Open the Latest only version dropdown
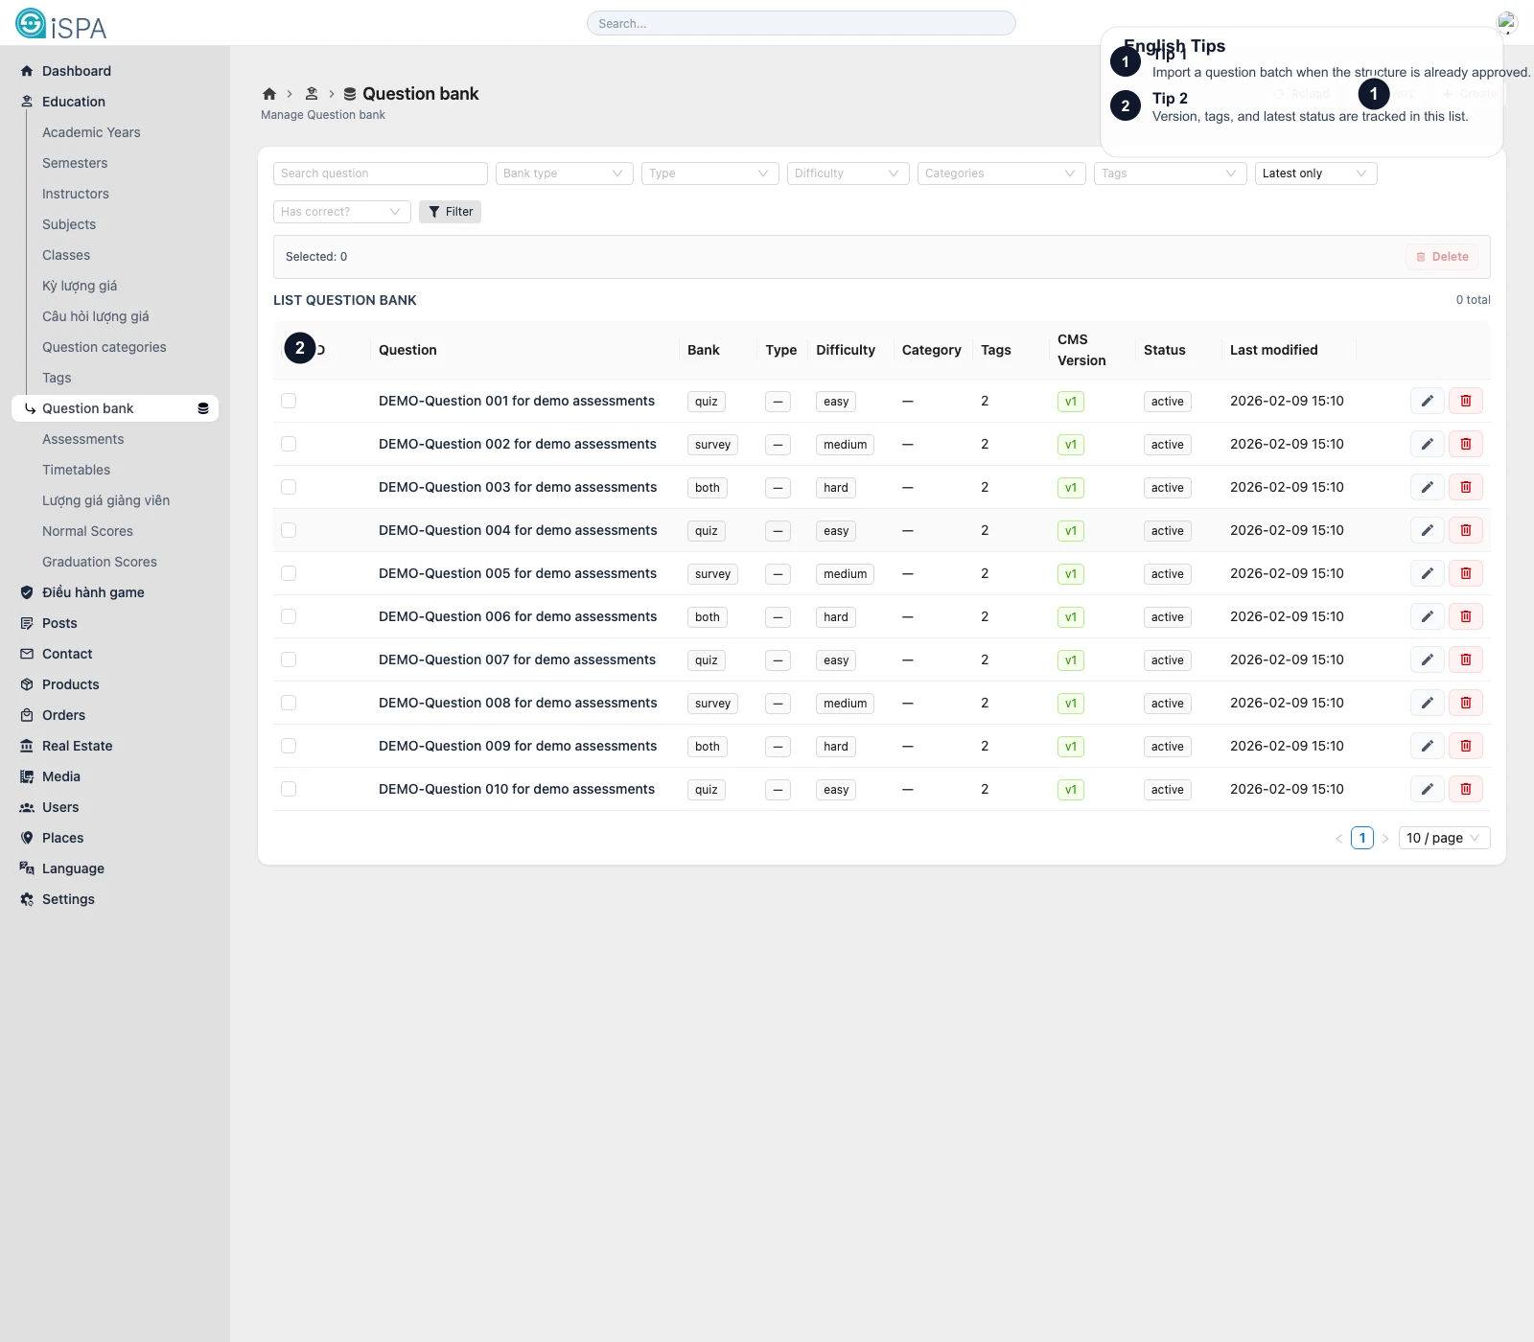1534x1342 pixels. click(1314, 174)
